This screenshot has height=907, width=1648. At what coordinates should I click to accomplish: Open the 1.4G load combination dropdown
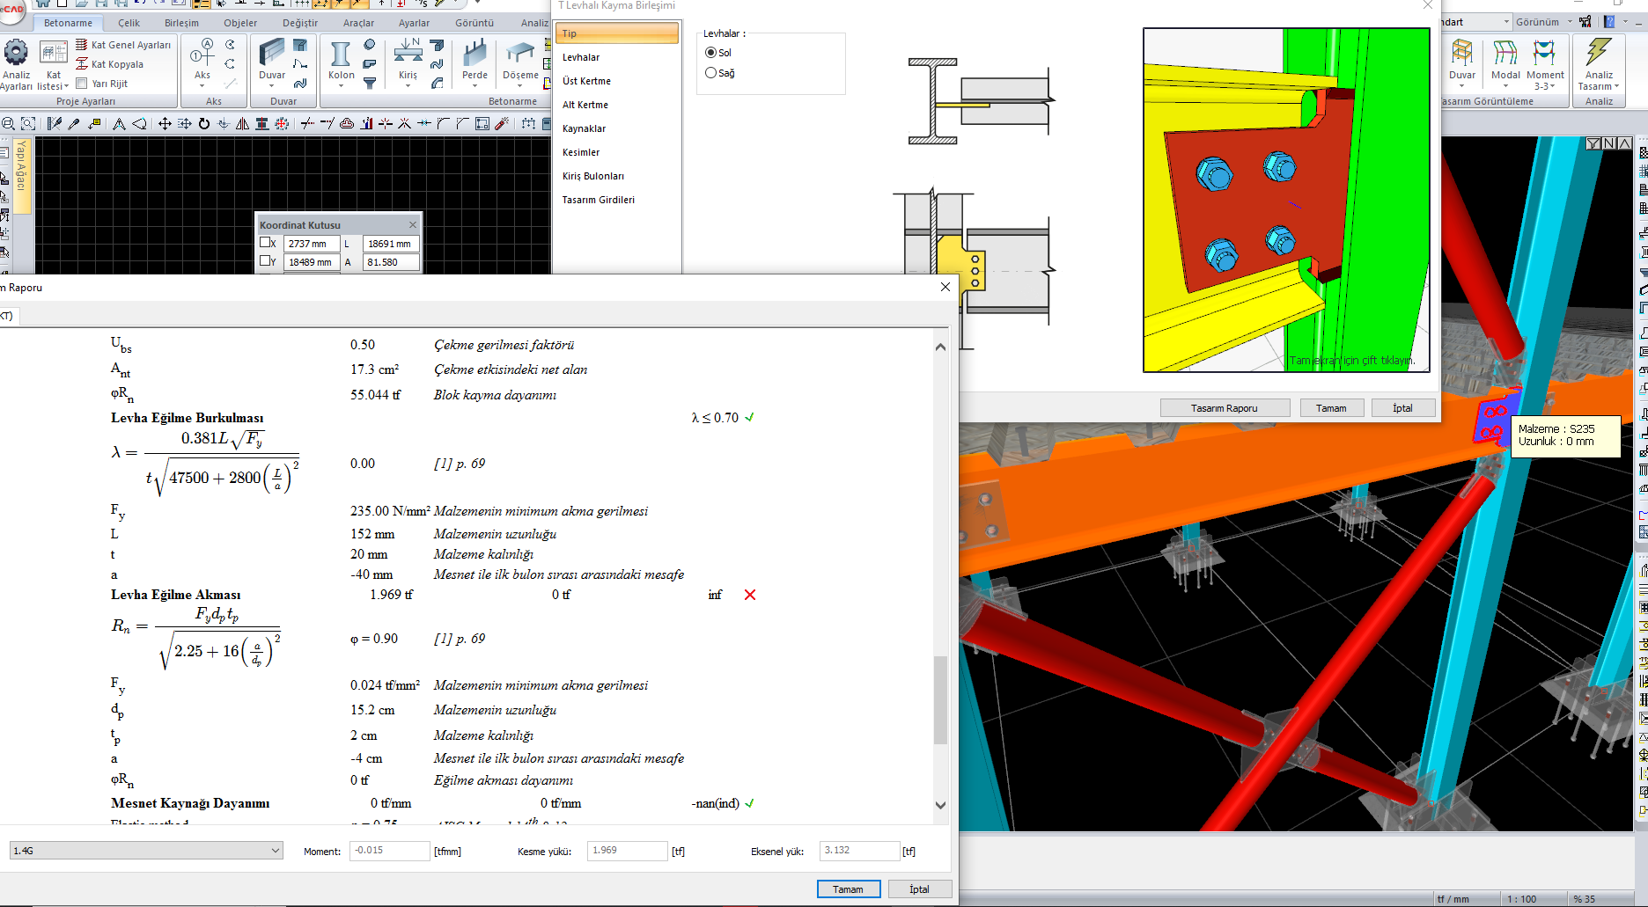coord(146,851)
